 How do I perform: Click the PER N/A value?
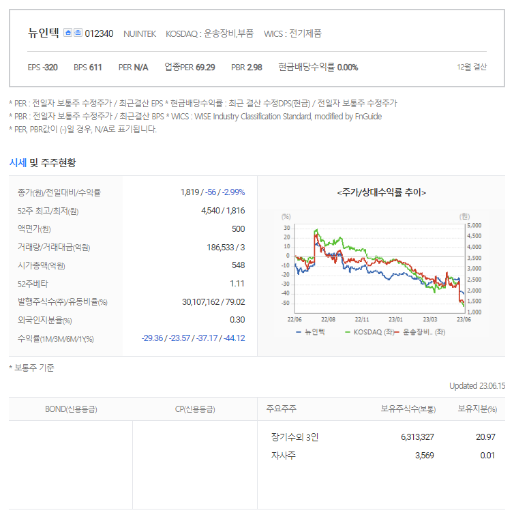pyautogui.click(x=134, y=68)
